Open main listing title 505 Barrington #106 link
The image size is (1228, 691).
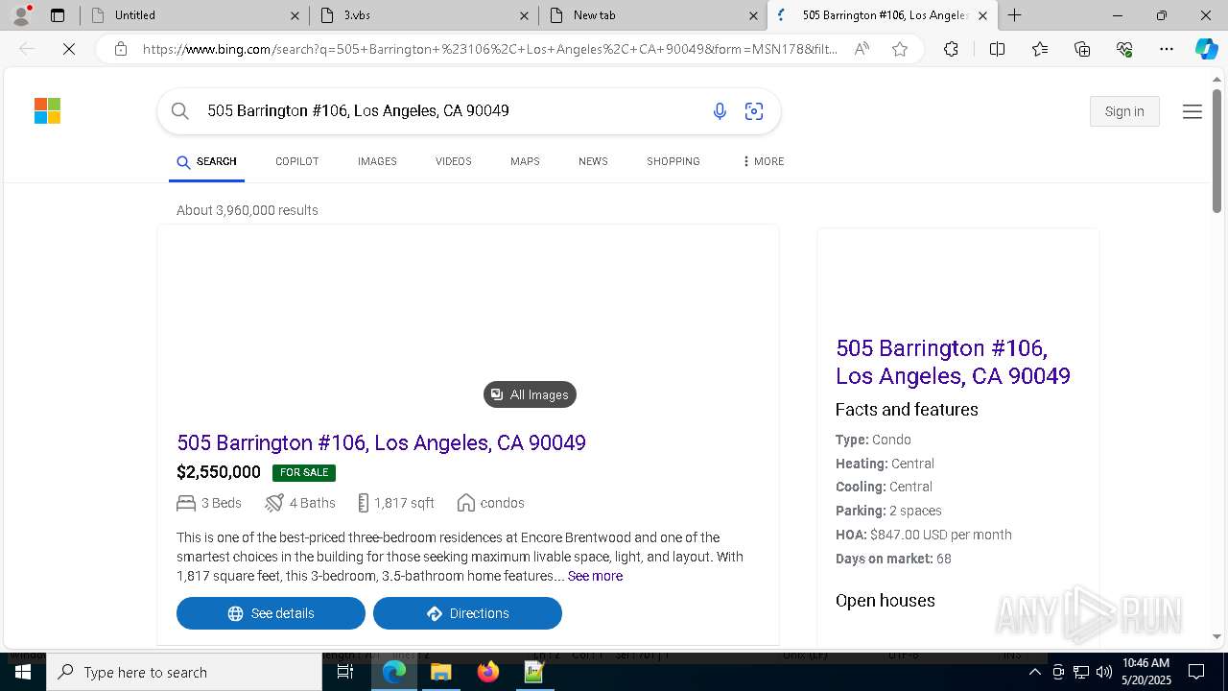[x=381, y=442]
